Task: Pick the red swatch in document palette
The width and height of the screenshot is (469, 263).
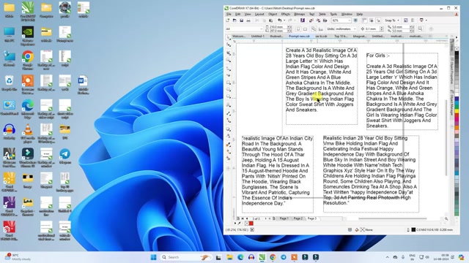Action: pos(251,224)
